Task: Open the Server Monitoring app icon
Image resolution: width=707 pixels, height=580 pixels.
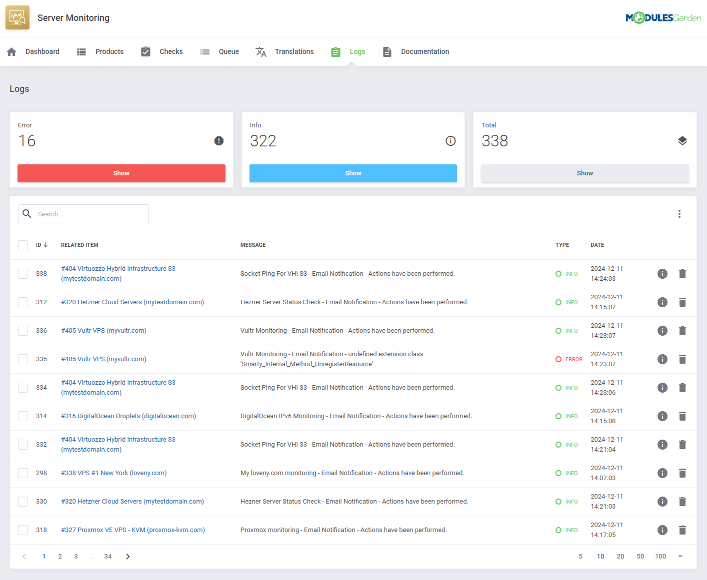Action: 17,17
